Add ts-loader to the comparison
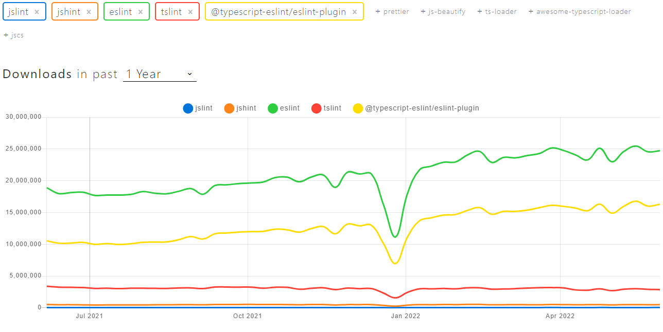 tap(497, 11)
